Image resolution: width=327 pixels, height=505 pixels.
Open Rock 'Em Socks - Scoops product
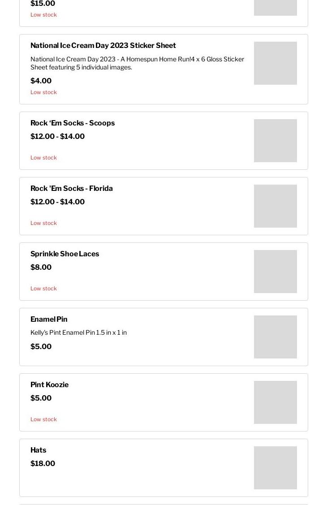pyautogui.click(x=73, y=123)
